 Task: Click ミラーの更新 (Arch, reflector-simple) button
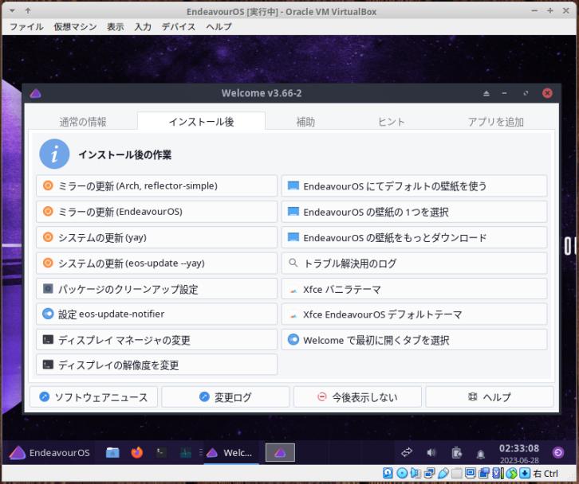click(x=156, y=185)
